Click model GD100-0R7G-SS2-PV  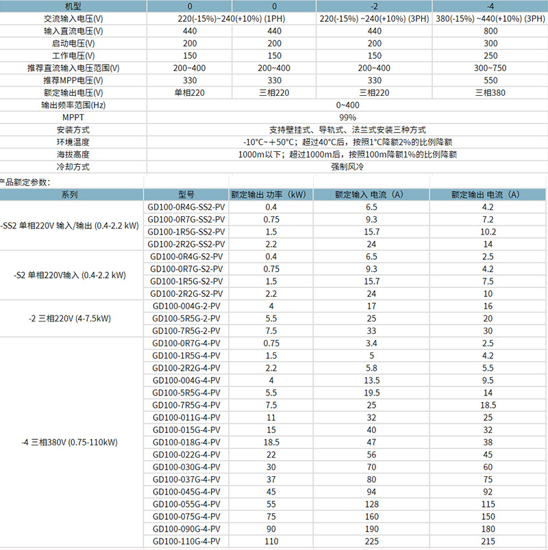click(x=186, y=220)
